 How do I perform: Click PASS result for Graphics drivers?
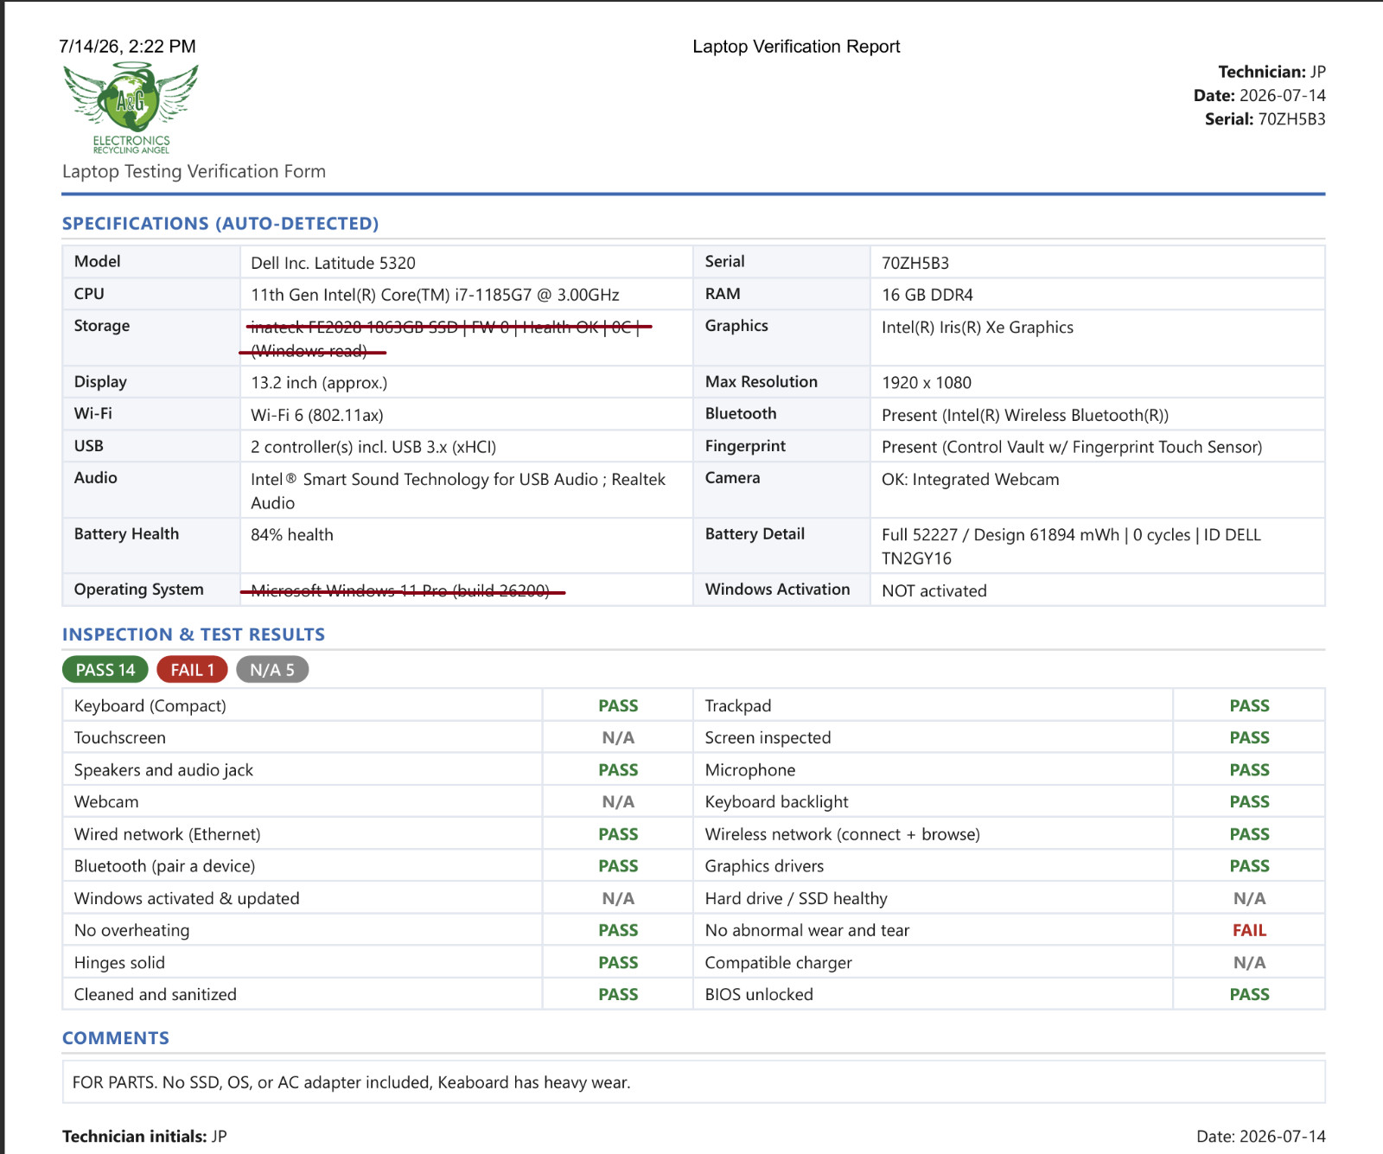(x=1249, y=866)
